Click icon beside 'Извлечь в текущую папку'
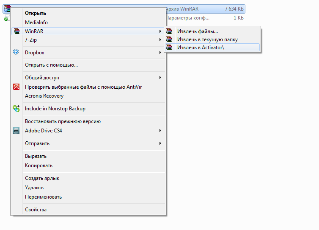This screenshot has width=319, height=230. pos(169,39)
